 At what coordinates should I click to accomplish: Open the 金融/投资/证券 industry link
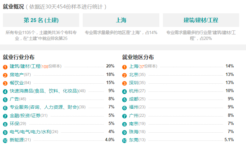pos(25,116)
